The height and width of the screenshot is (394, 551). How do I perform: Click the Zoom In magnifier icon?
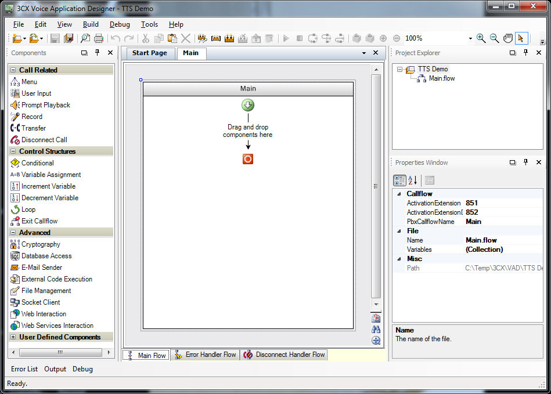481,38
